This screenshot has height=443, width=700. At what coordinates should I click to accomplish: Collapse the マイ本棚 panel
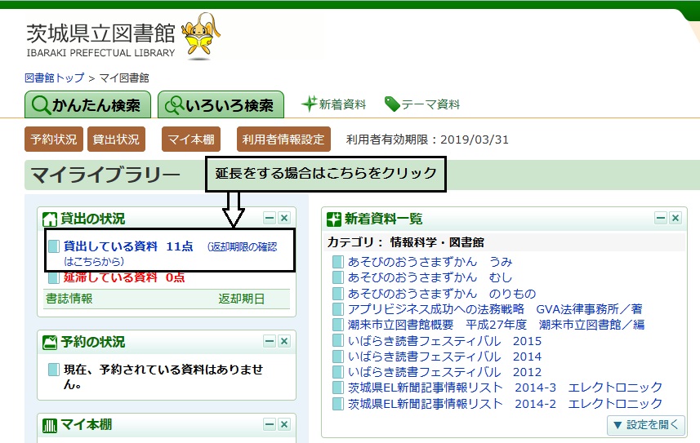270,424
